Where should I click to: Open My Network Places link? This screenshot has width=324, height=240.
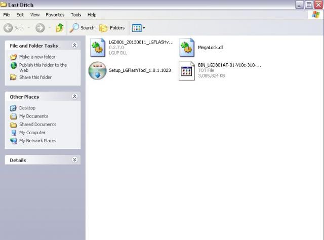[x=37, y=141]
